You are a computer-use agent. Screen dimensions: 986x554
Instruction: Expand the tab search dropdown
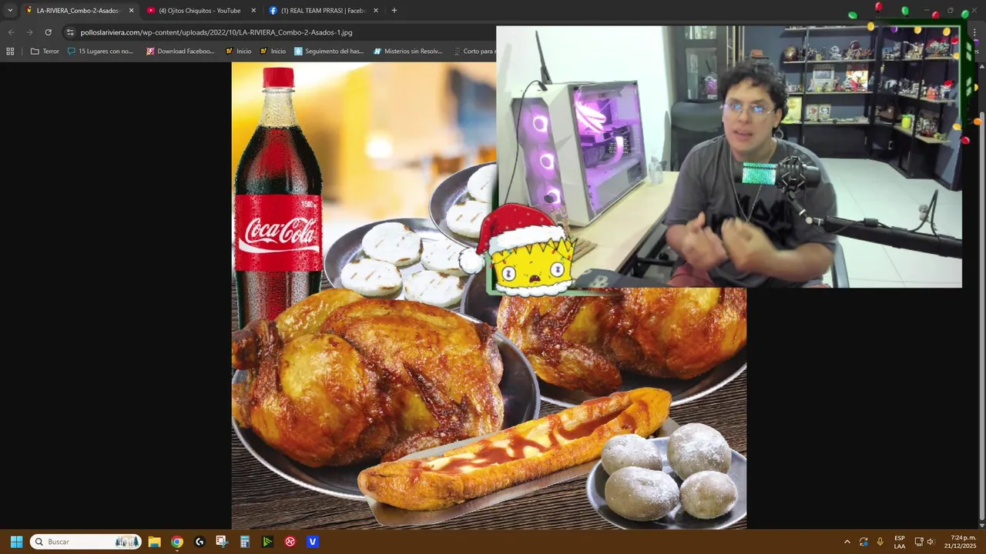10,11
